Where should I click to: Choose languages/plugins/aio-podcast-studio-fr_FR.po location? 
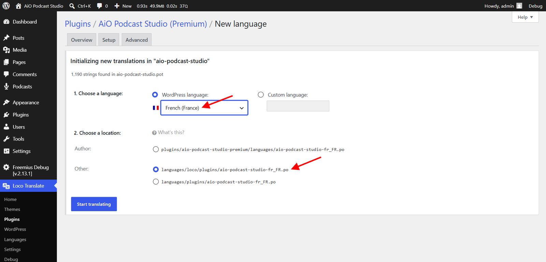coord(156,181)
